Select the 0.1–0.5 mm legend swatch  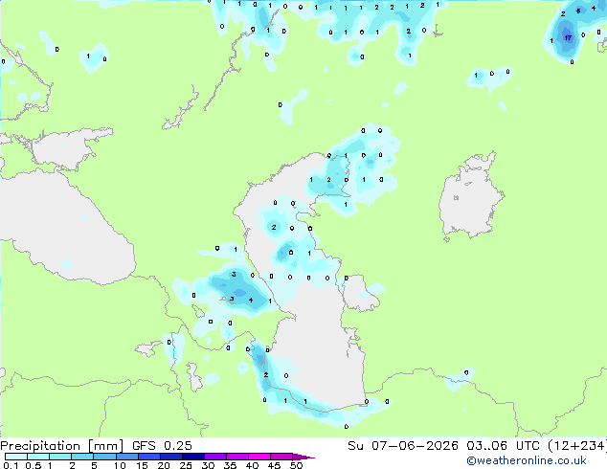[16, 457]
